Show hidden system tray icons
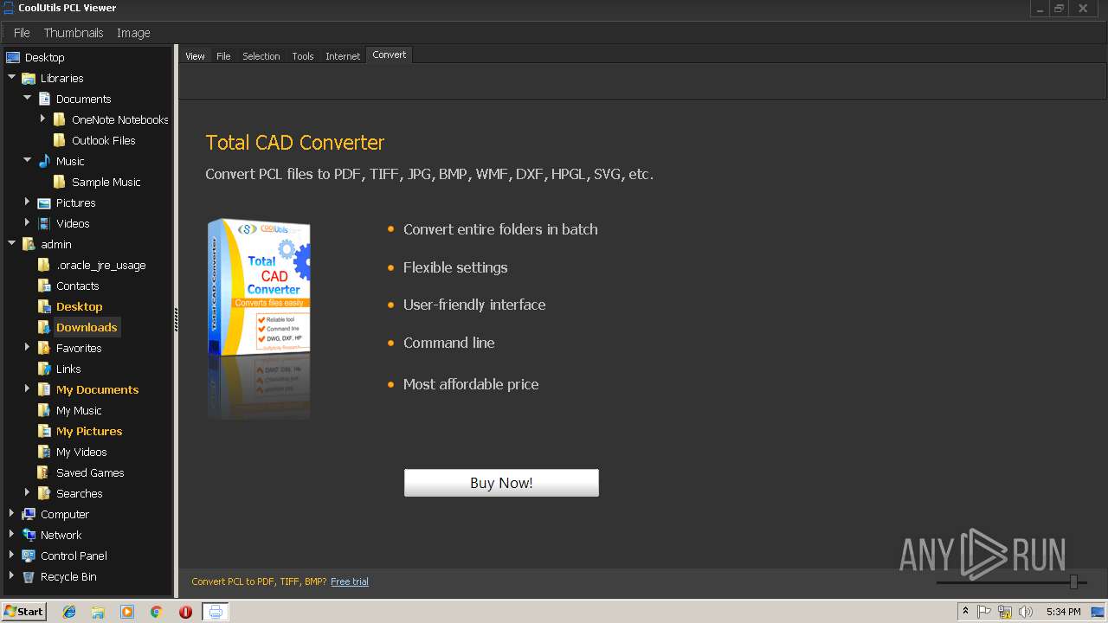This screenshot has width=1108, height=623. coord(965,612)
